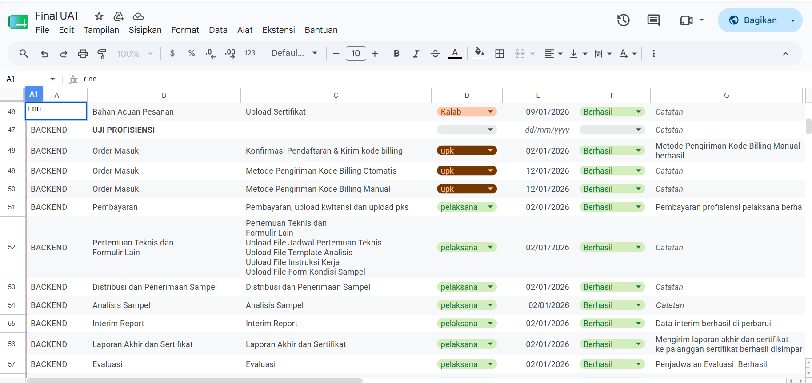Open the borders options
This screenshot has width=812, height=383.
pos(500,54)
